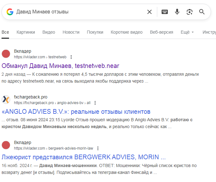
Task: Open link Обманул Давид Минаев, testnetweb.near
Action: 60,66
